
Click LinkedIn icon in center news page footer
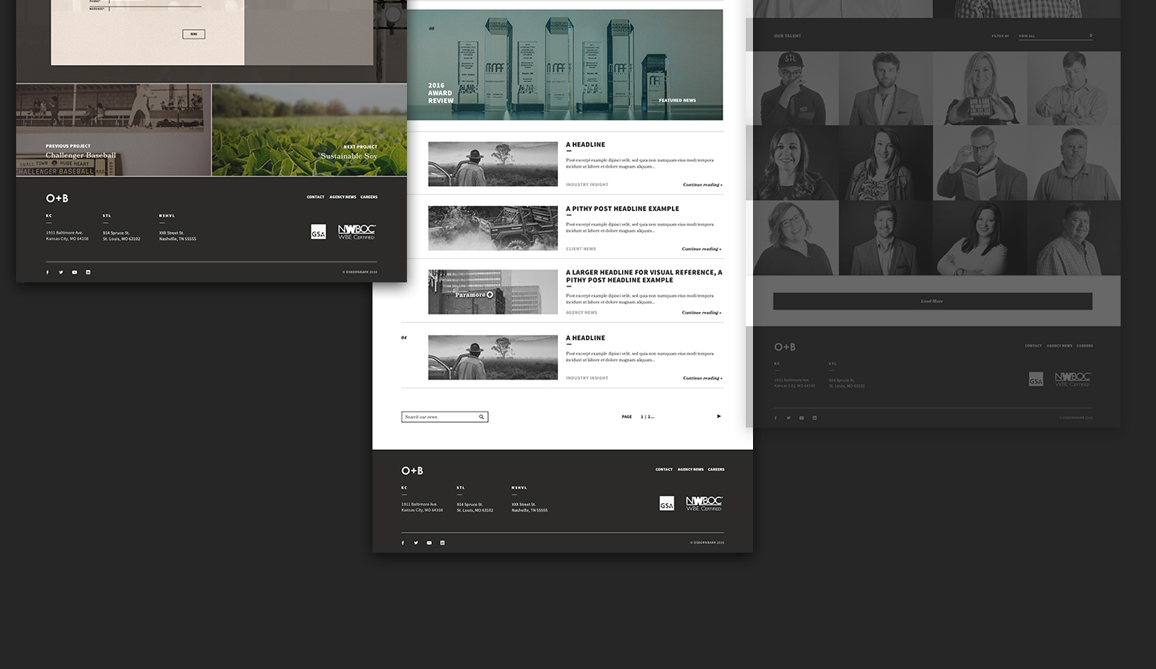(442, 543)
